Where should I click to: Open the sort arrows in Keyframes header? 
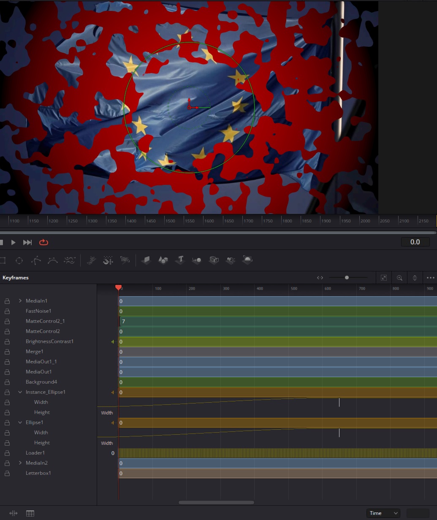(x=415, y=278)
